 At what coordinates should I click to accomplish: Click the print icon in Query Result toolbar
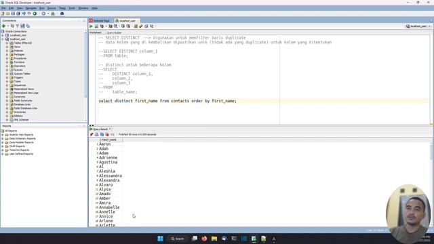(96, 134)
